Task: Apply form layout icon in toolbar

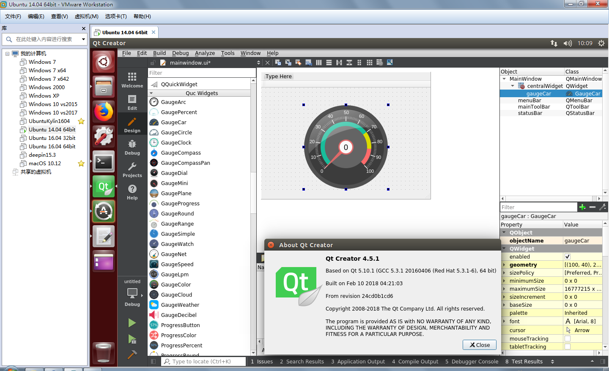Action: pyautogui.click(x=359, y=63)
